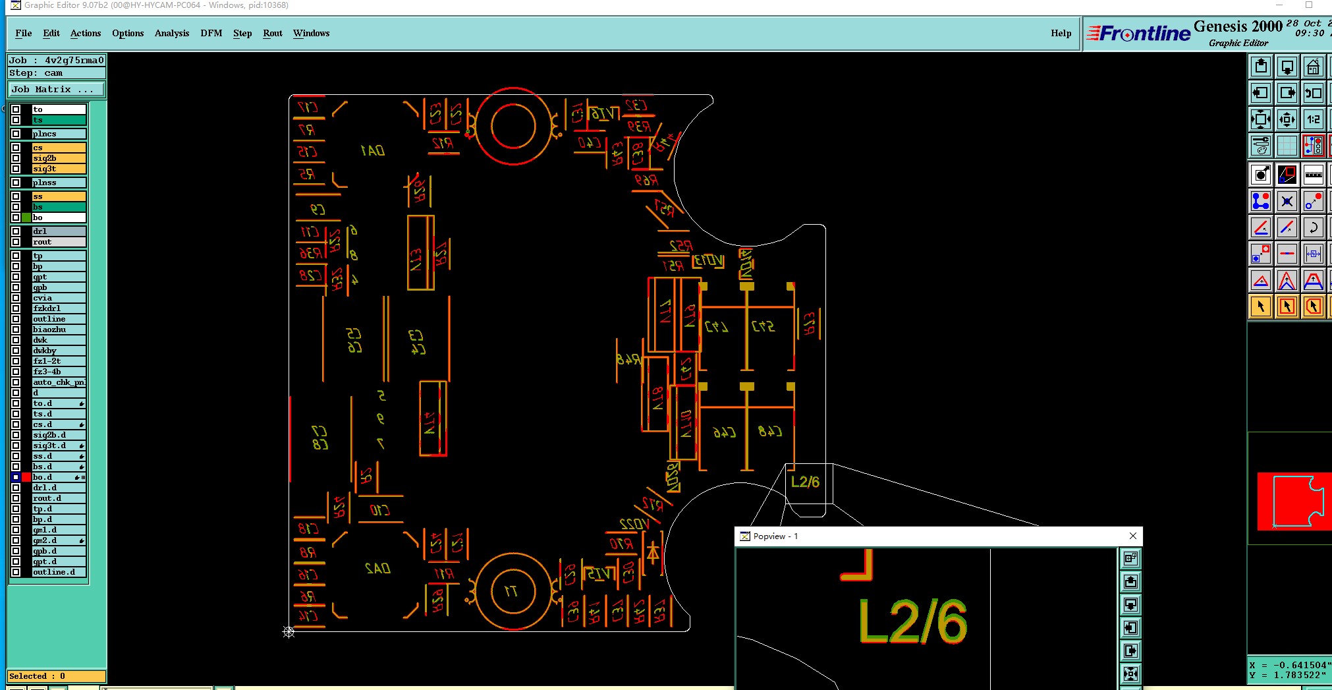Toggle the checkbox for layer drl
The image size is (1332, 690).
click(x=16, y=231)
